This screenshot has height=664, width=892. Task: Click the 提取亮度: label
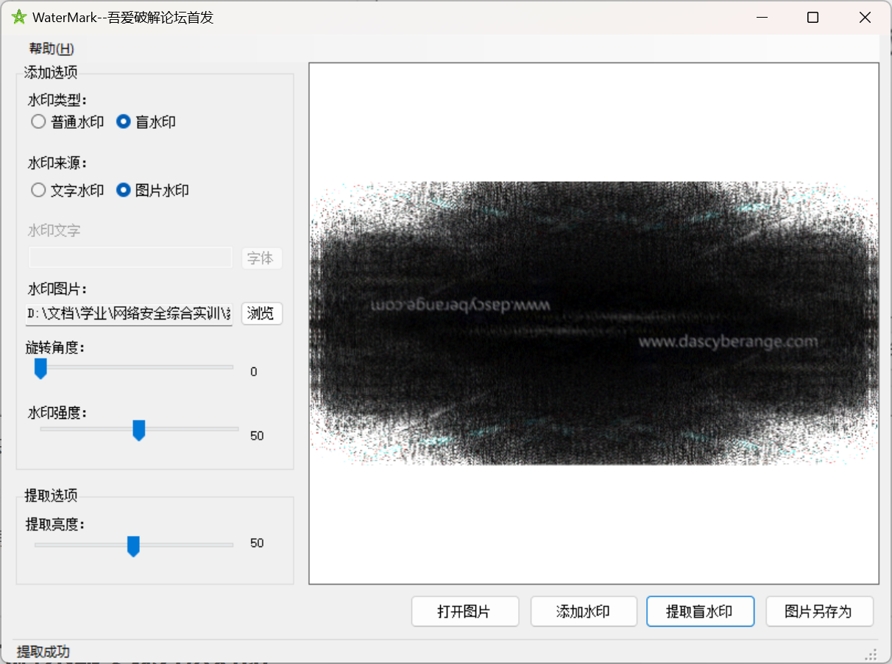click(x=55, y=524)
